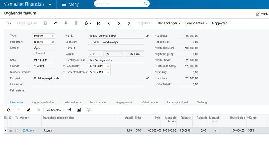Image resolution: width=269 pixels, height=153 pixels.
Task: Open the Type dropdown showing Faktura
Action: point(44,36)
